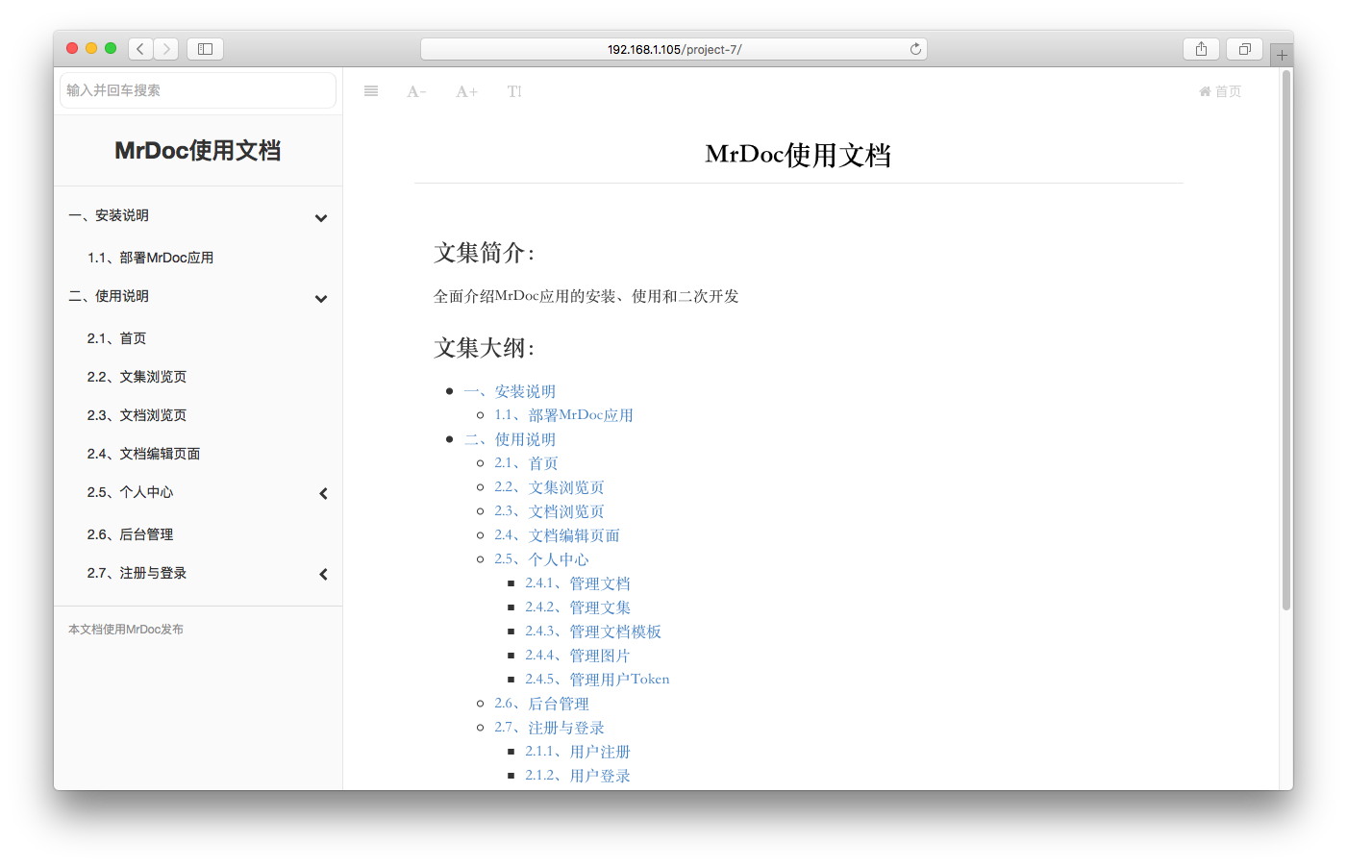1347x867 pixels.
Task: Show all tabs overview in Safari
Action: (x=1244, y=49)
